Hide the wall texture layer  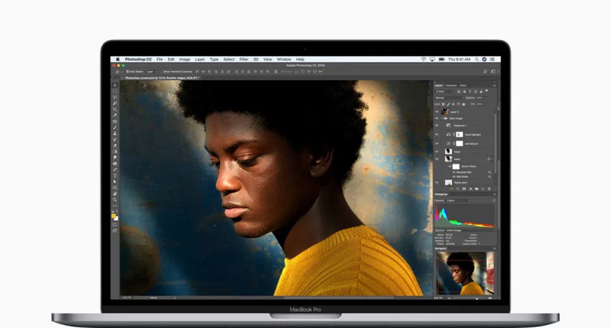(437, 143)
